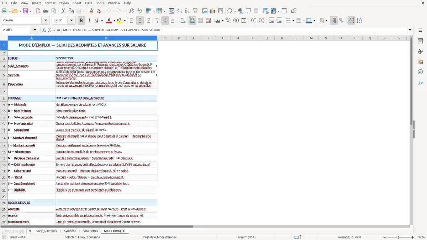Click the Insert Pivot Table icon
The image size is (427, 240).
pos(221,11)
